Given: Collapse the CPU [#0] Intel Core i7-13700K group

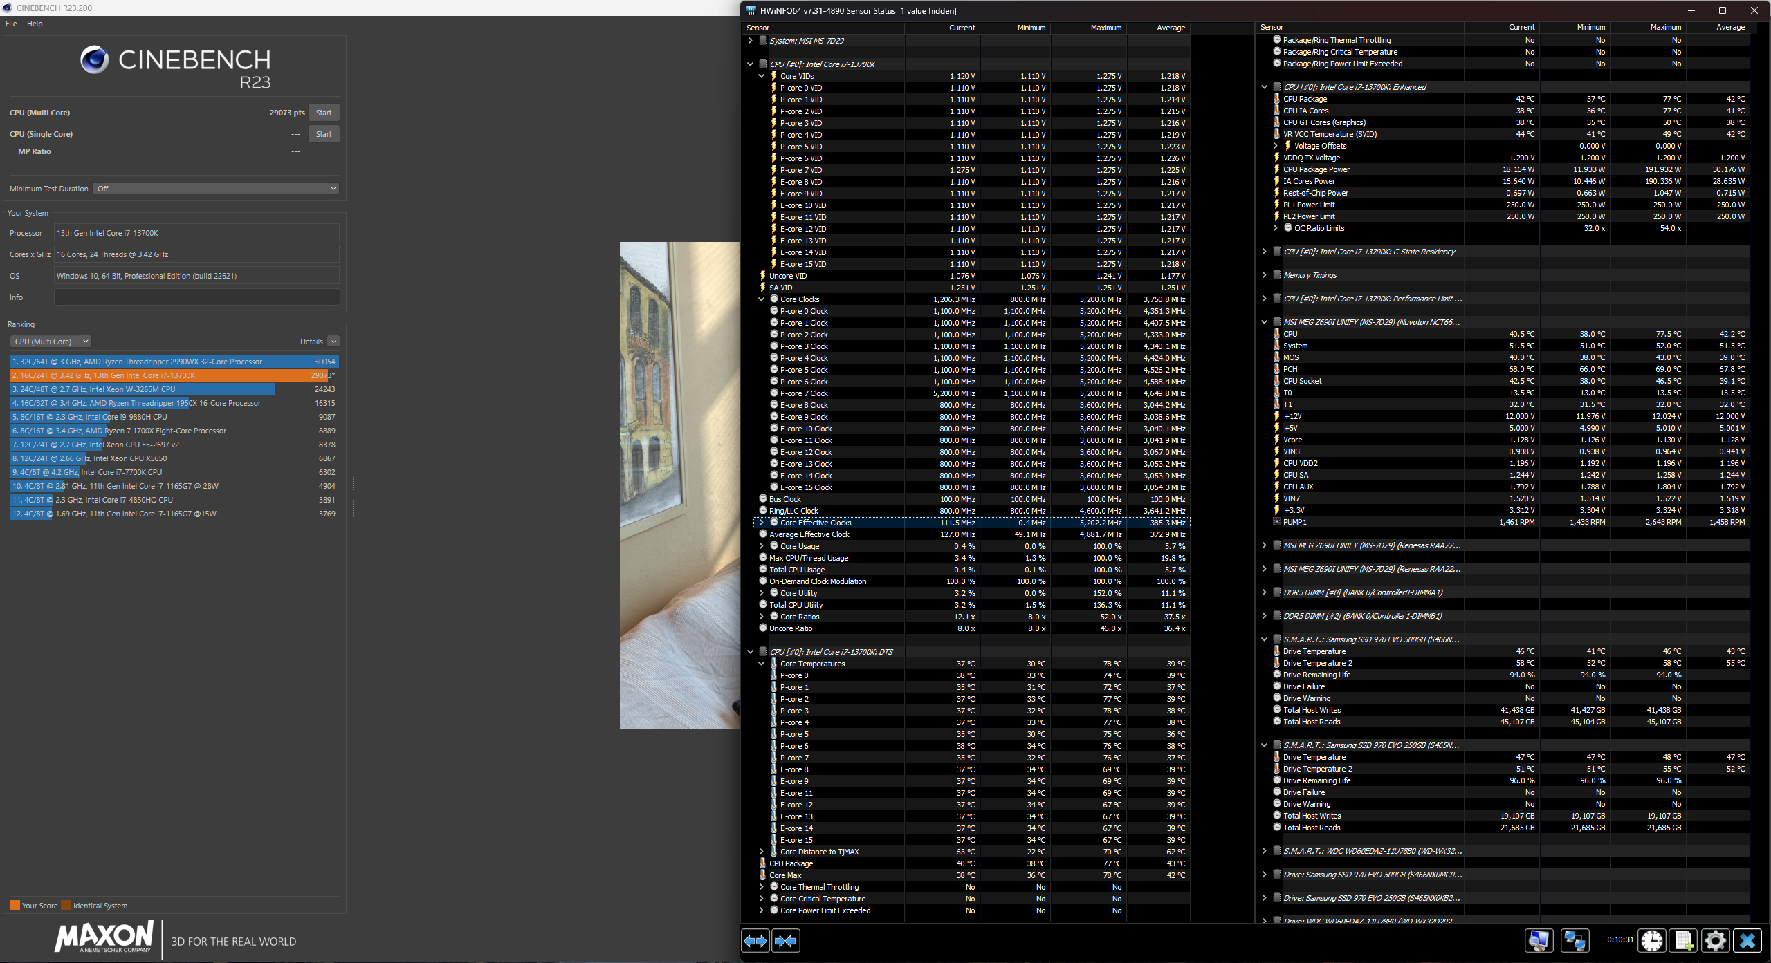Looking at the screenshot, I should point(750,64).
